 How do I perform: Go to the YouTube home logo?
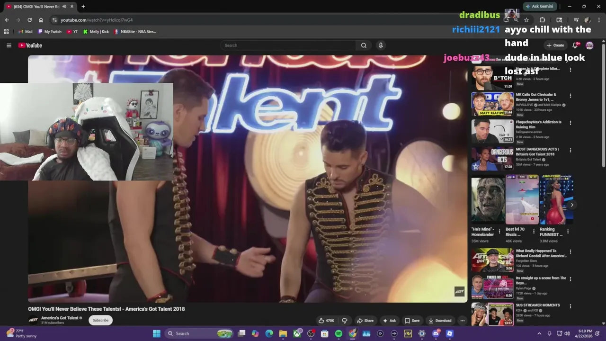click(x=30, y=45)
